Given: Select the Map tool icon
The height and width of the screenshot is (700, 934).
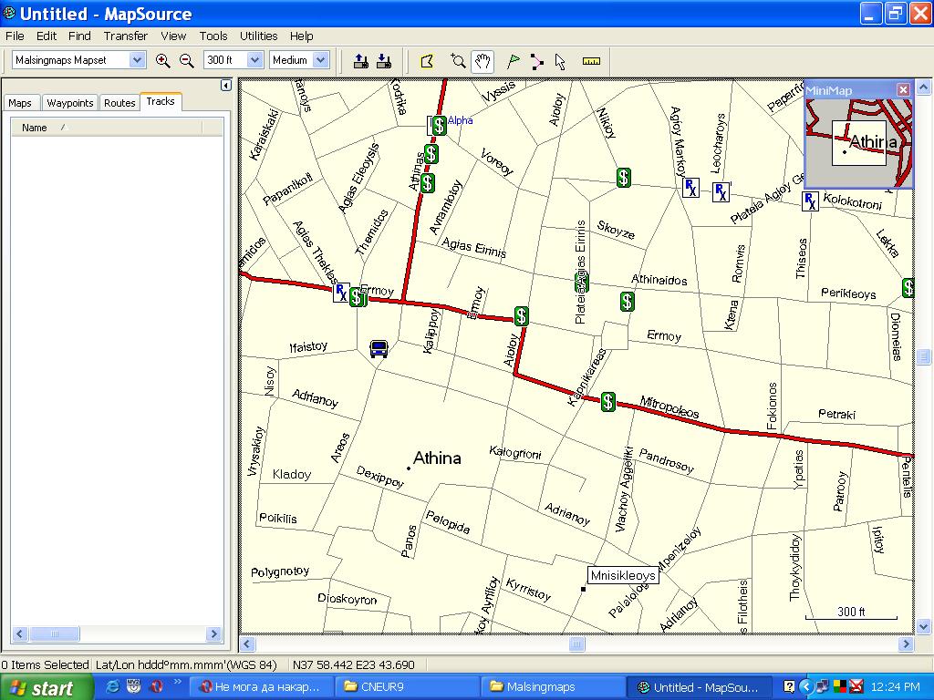Looking at the screenshot, I should click(427, 61).
